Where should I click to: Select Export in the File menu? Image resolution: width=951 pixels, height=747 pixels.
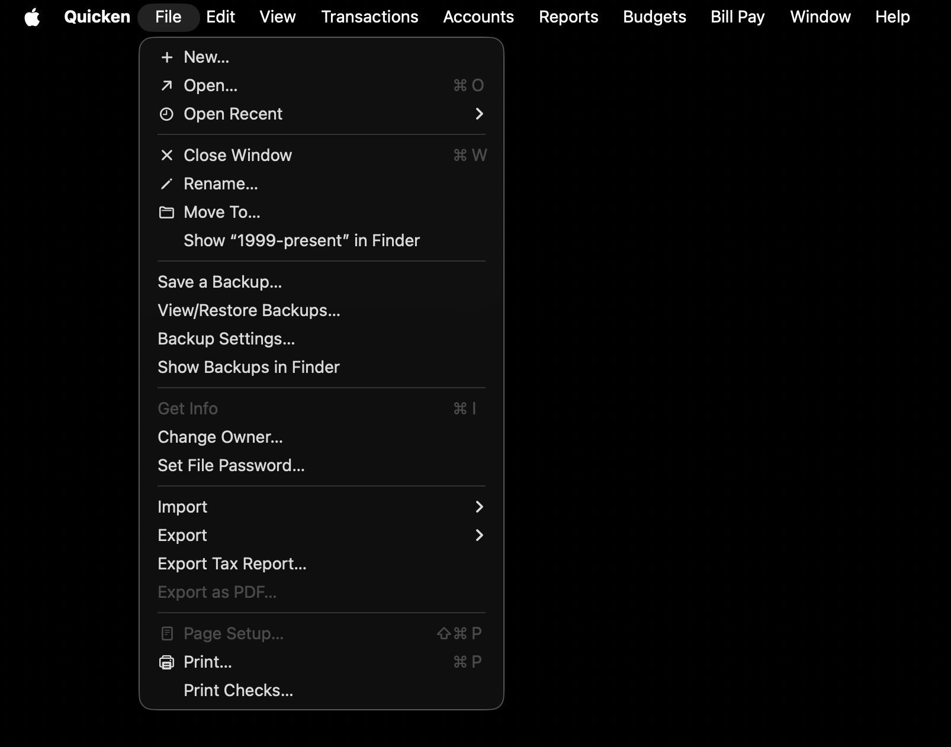pos(322,536)
